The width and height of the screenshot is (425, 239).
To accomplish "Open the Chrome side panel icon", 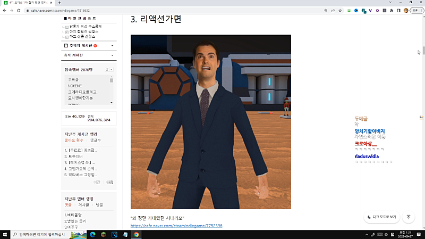I will (399, 10).
